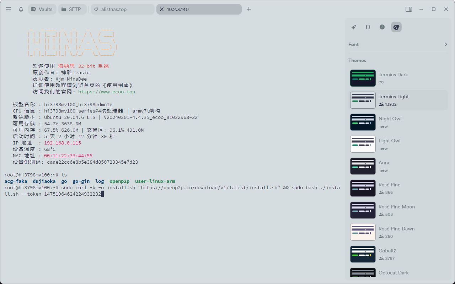Click the go-gin directory name
Image resolution: width=455 pixels, height=284 pixels.
point(81,181)
